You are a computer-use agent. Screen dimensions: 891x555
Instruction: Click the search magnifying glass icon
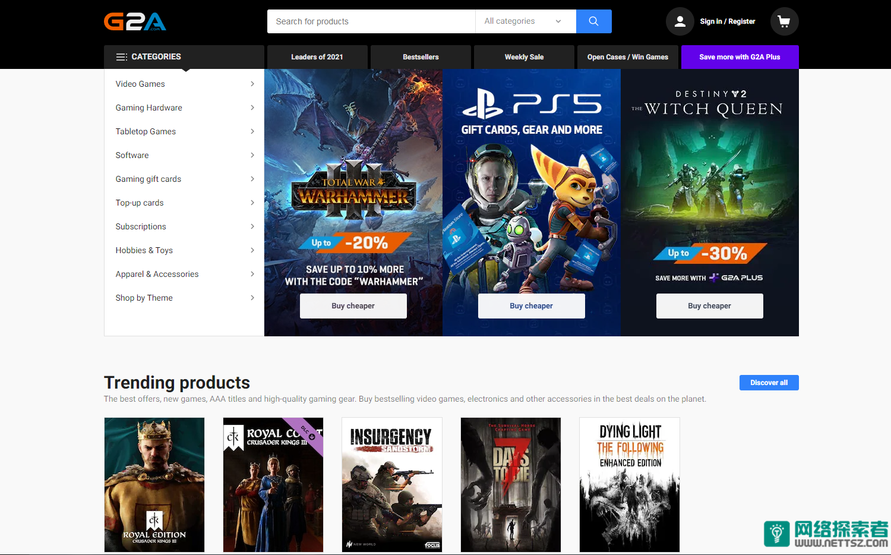tap(593, 21)
